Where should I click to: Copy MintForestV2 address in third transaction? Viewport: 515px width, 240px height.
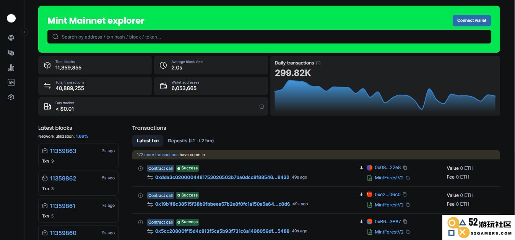coord(408,232)
